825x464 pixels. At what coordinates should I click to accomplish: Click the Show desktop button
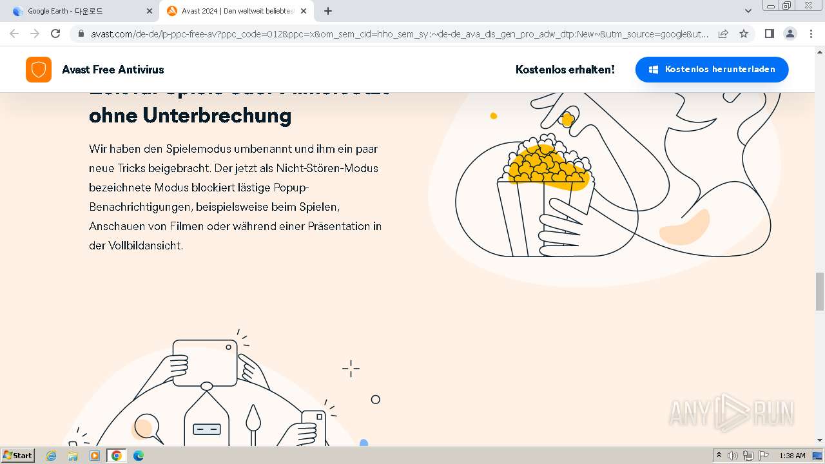(819, 456)
